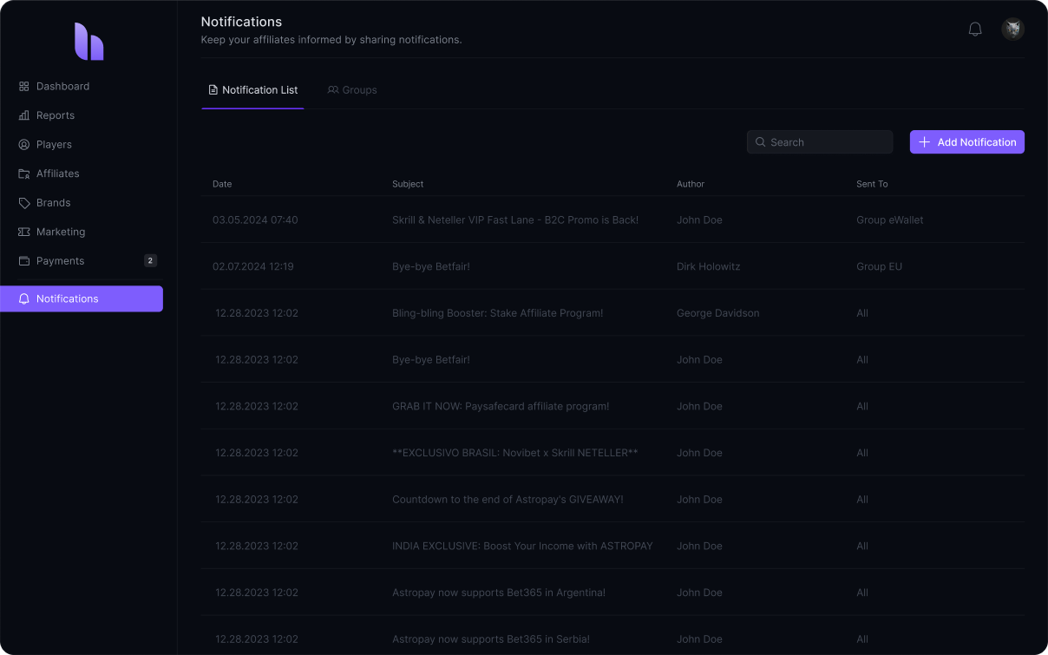The image size is (1048, 655).
Task: Open the user profile avatar
Action: point(1012,29)
